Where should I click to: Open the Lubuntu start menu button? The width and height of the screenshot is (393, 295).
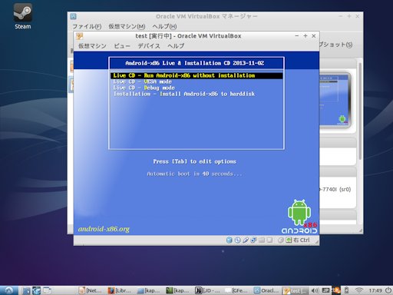tap(8, 290)
